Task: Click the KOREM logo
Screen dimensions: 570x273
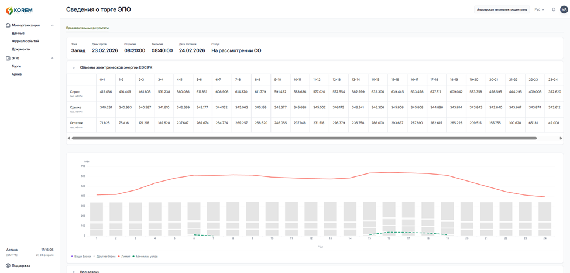Action: 20,11
